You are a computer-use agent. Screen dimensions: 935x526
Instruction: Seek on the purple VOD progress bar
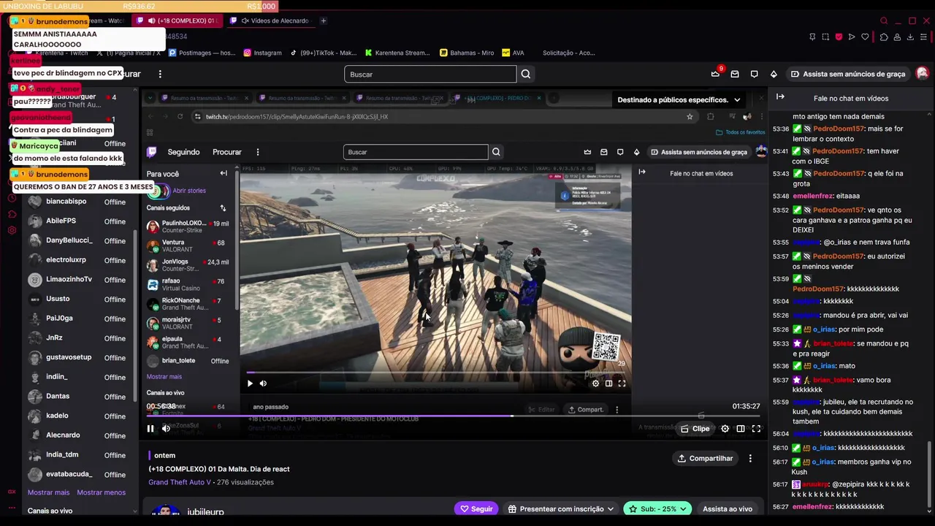(x=453, y=416)
